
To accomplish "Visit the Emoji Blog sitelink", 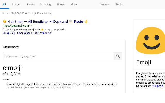I will [x=9, y=33].
